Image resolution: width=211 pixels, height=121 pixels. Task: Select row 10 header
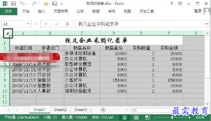click(5, 91)
